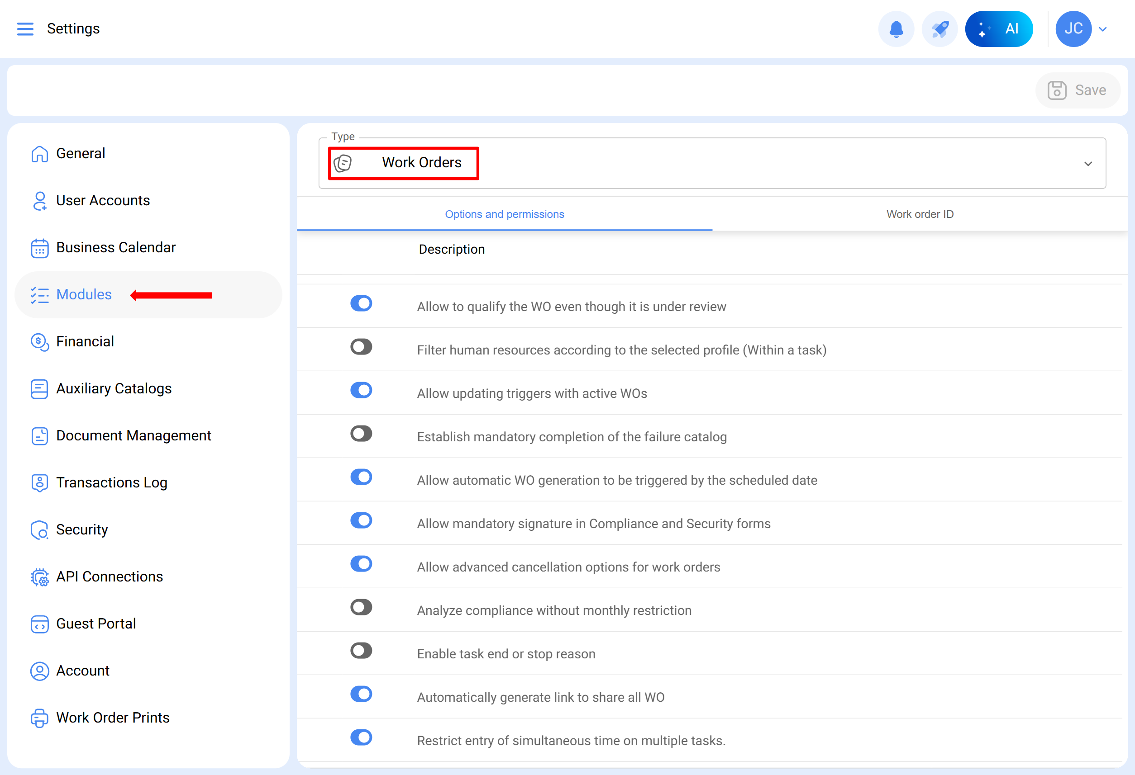Expand the Work Orders type dropdown
This screenshot has height=775, width=1135.
tap(1088, 164)
